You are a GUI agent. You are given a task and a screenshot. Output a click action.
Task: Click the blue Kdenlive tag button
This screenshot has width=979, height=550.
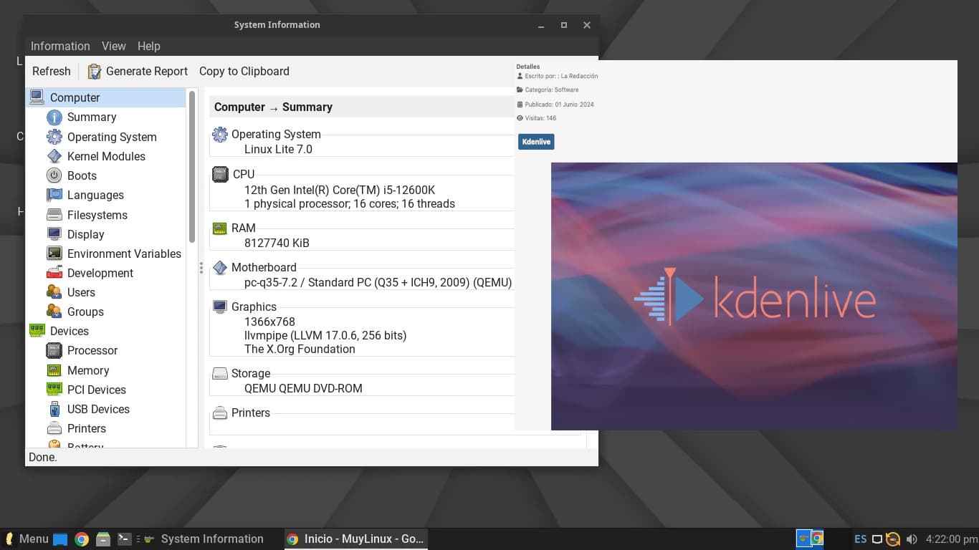(536, 142)
